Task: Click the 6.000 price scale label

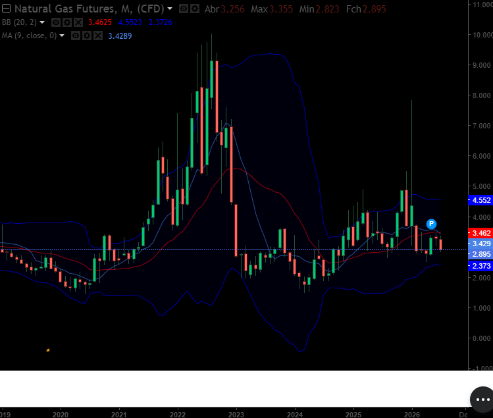Action: click(x=482, y=156)
